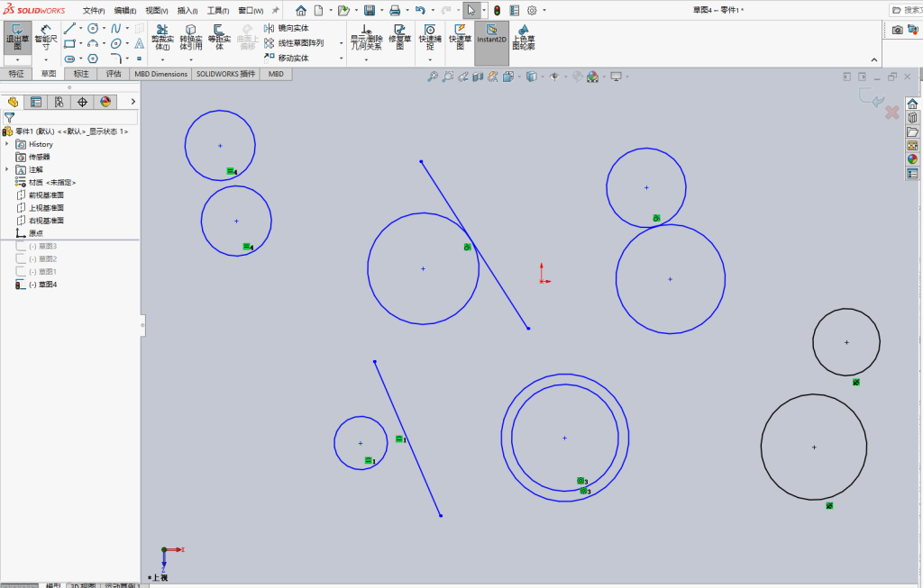Switch to the MBD Dimensions tab
This screenshot has width=923, height=588.
[160, 74]
